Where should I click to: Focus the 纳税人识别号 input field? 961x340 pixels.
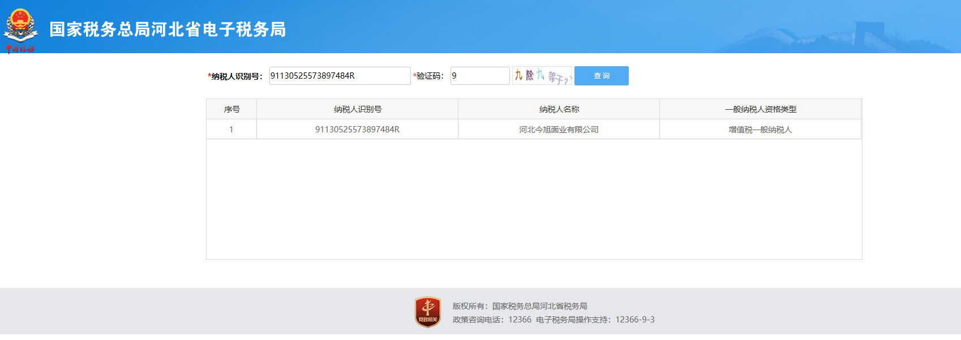point(340,76)
